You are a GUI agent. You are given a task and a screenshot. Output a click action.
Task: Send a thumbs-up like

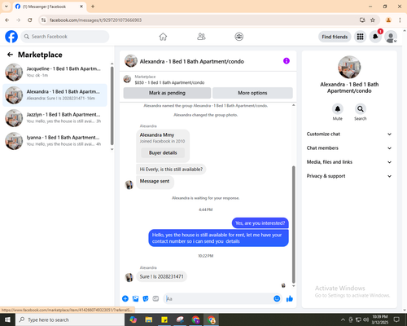click(290, 298)
